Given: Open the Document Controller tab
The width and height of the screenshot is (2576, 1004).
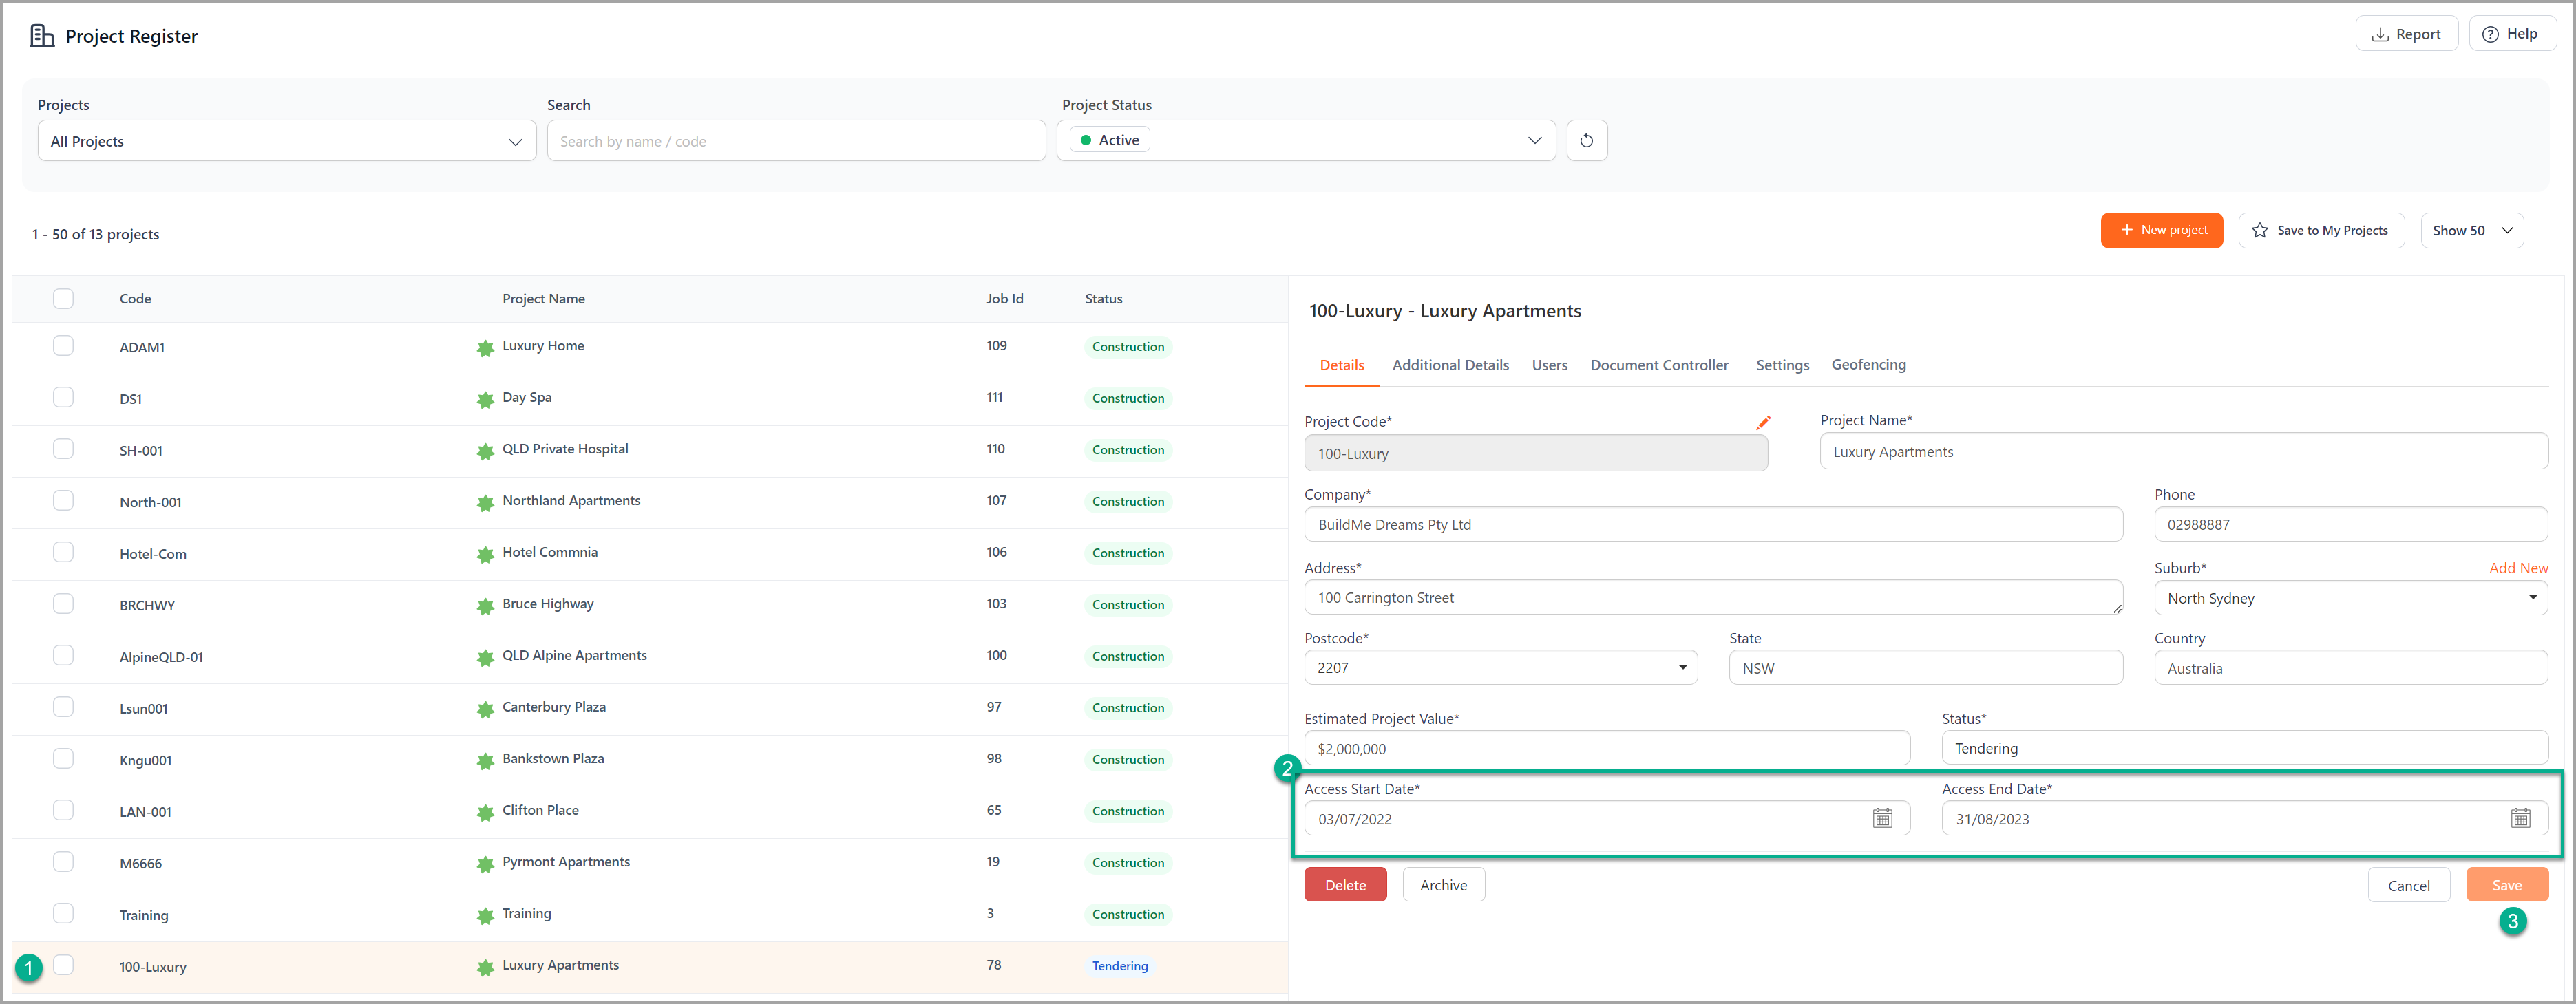Looking at the screenshot, I should (1659, 365).
